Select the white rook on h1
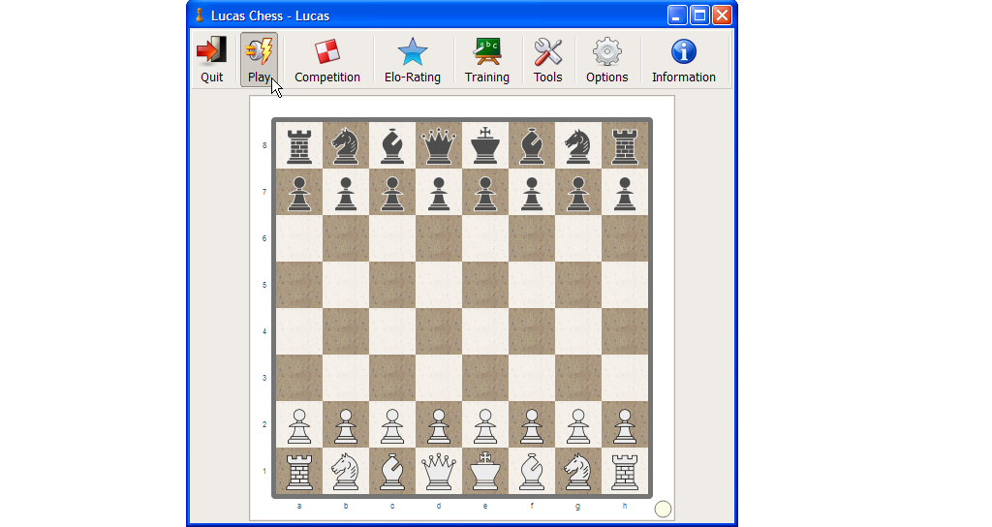Image resolution: width=992 pixels, height=527 pixels. click(x=625, y=472)
